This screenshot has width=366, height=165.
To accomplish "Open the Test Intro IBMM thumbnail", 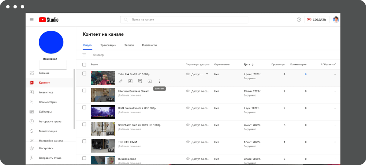I will tap(103, 146).
